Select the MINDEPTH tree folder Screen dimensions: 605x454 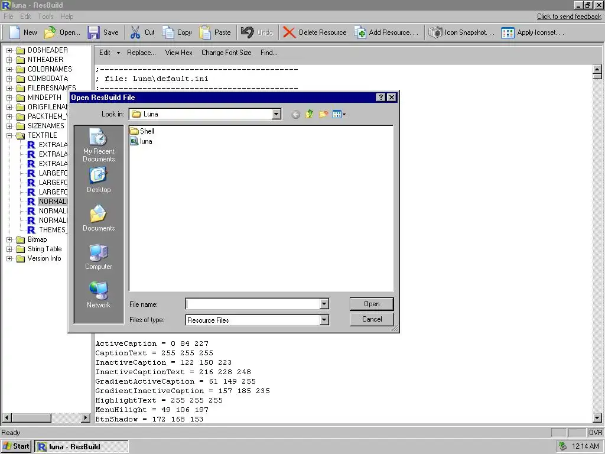tap(44, 98)
